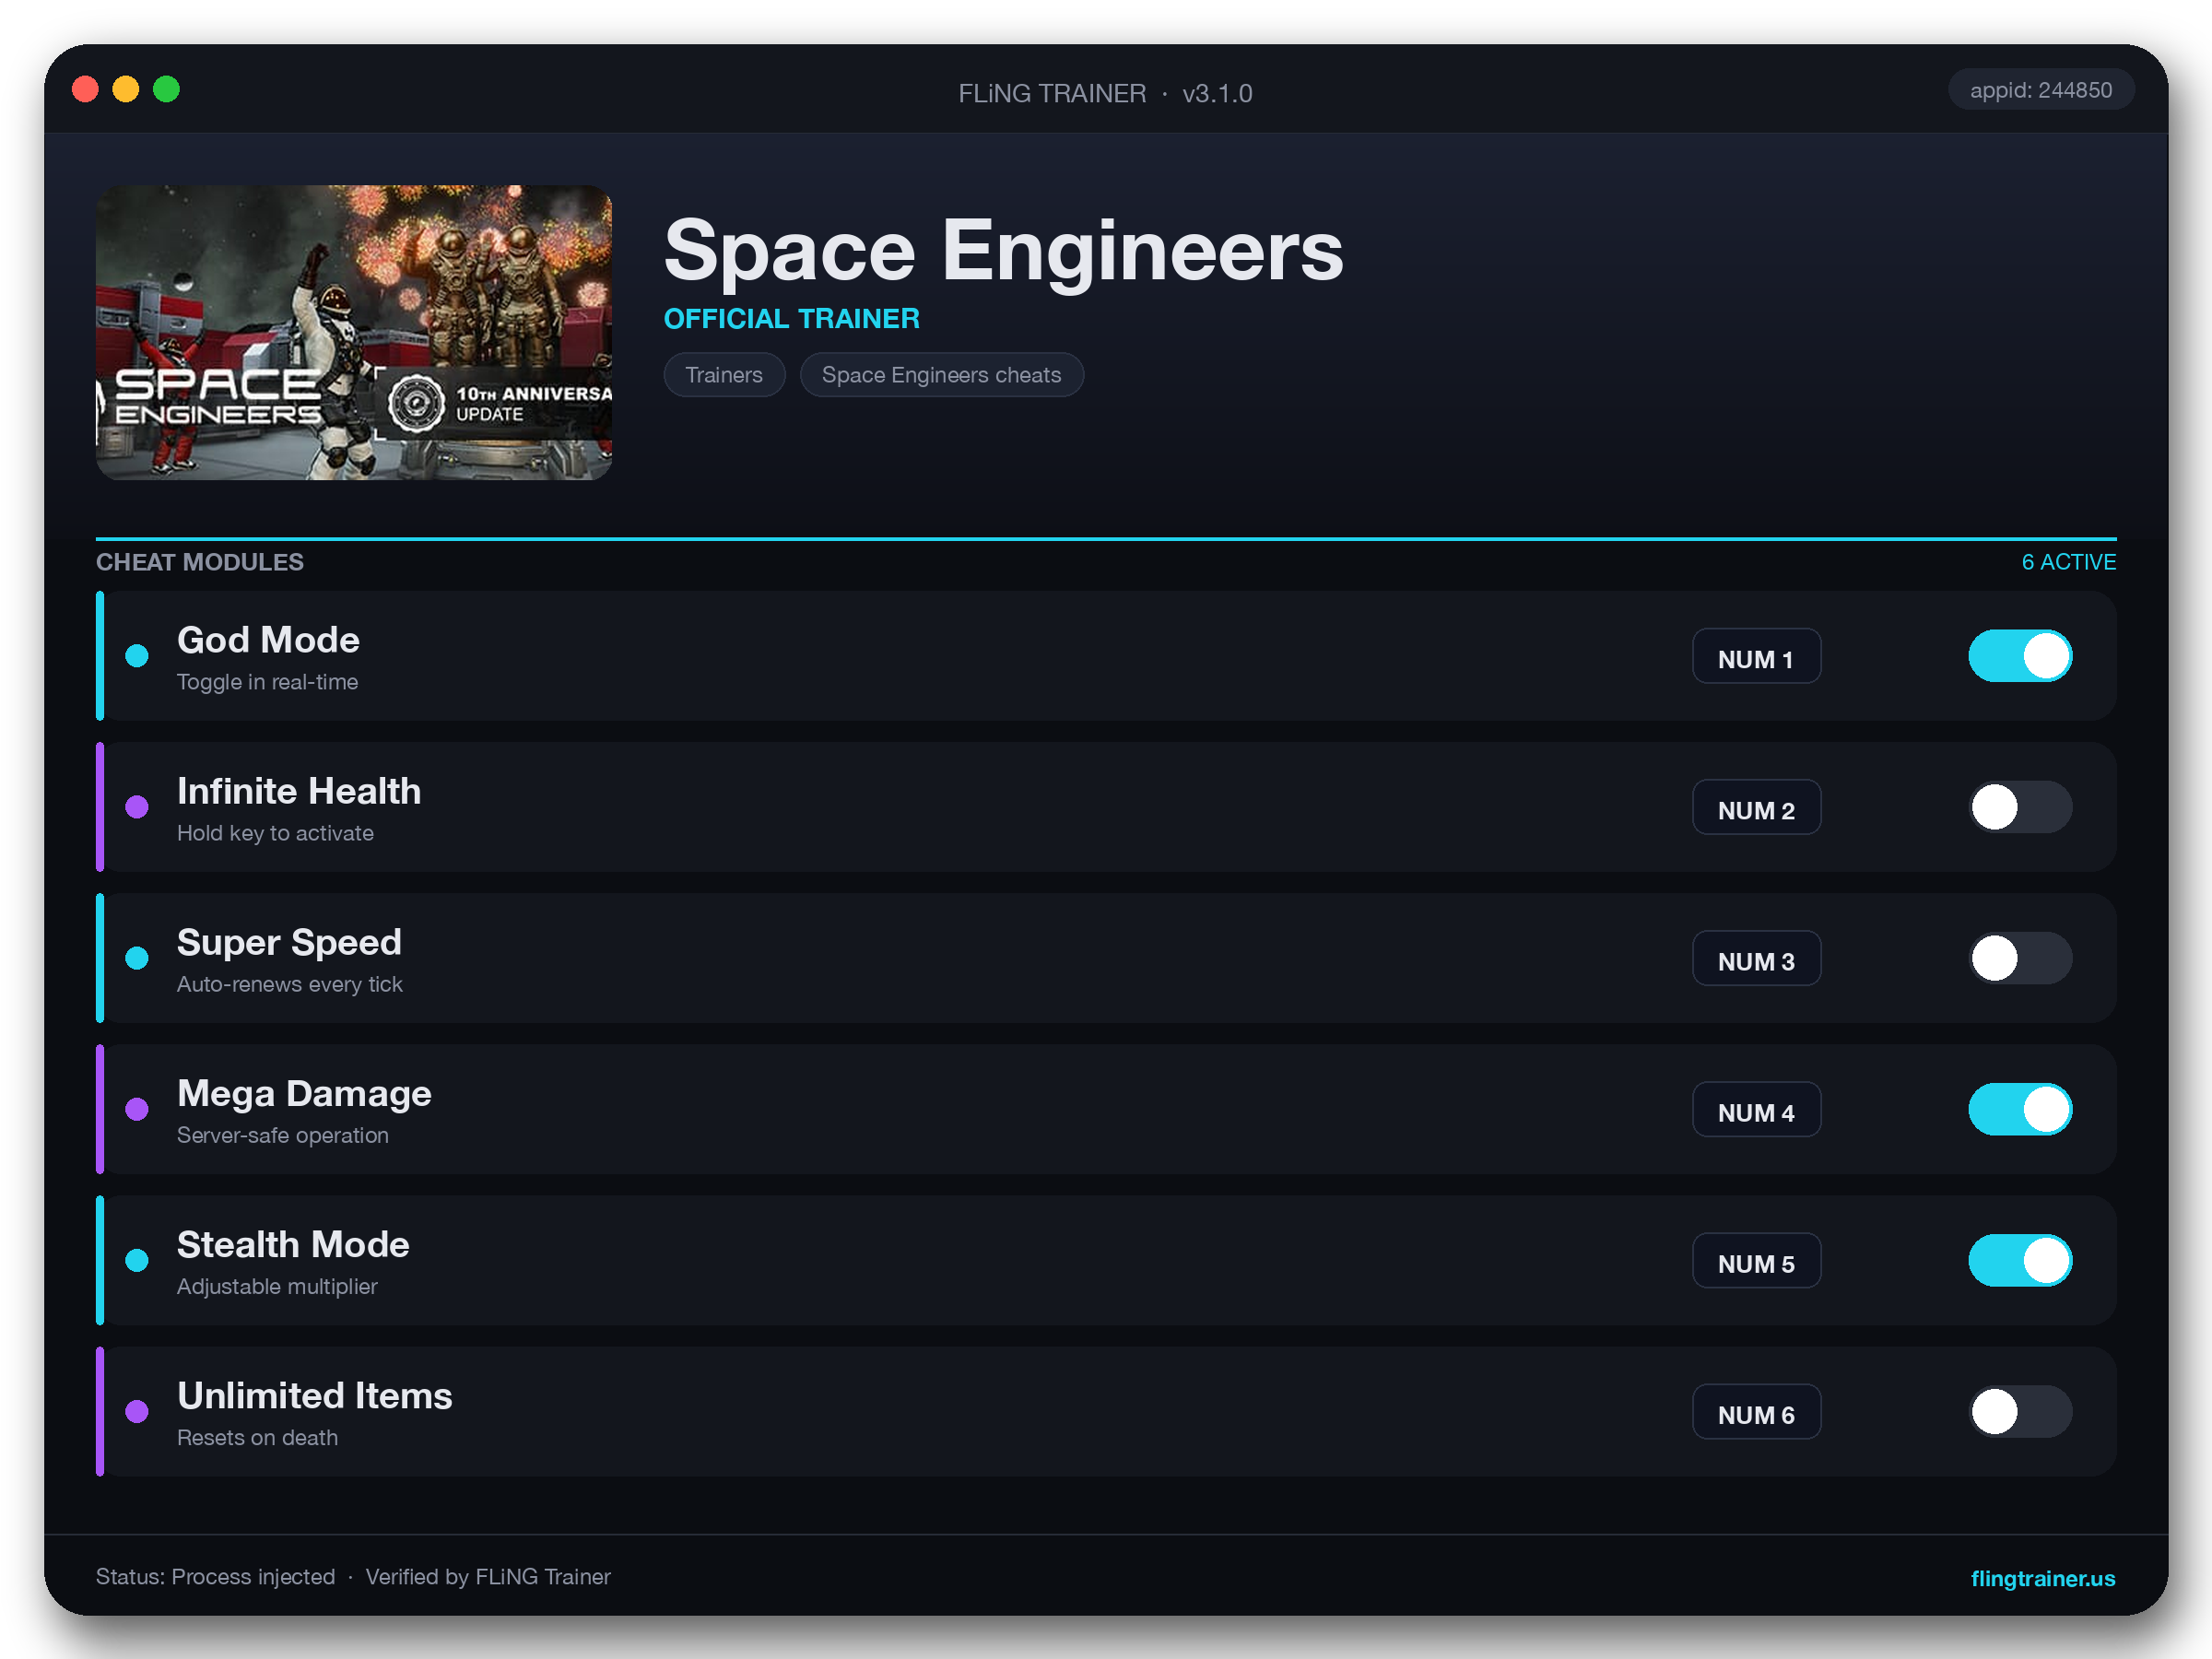Click the Space Engineers cover thumbnail
The width and height of the screenshot is (2212, 1659).
tap(354, 332)
